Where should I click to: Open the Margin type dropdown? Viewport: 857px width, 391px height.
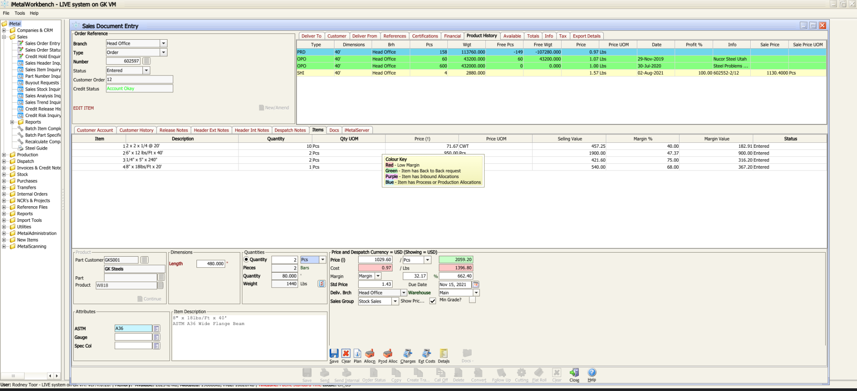pos(378,276)
